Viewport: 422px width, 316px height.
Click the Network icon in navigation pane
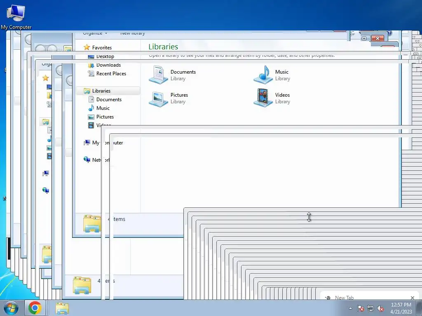tap(87, 160)
